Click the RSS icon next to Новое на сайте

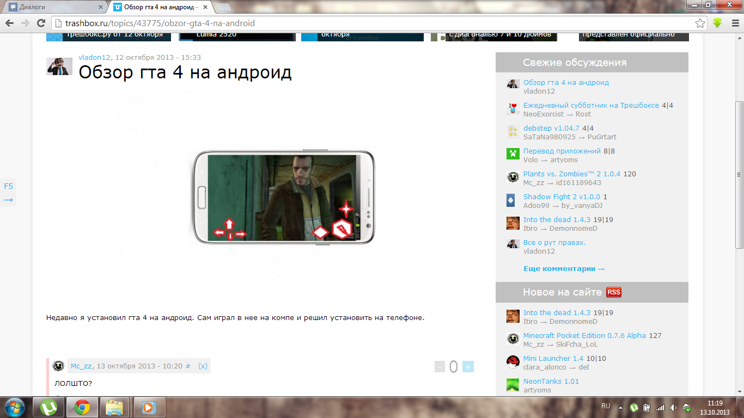click(614, 292)
